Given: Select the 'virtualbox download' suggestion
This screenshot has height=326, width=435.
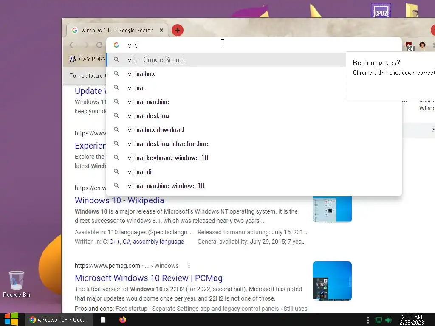Looking at the screenshot, I should (x=254, y=130).
